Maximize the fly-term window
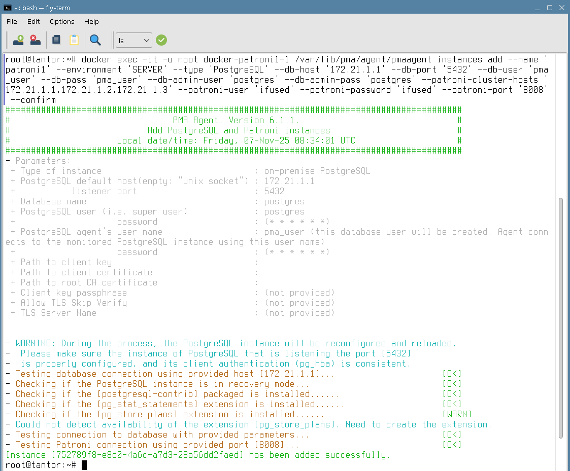Screen dimensions: 570x471 point(549,8)
